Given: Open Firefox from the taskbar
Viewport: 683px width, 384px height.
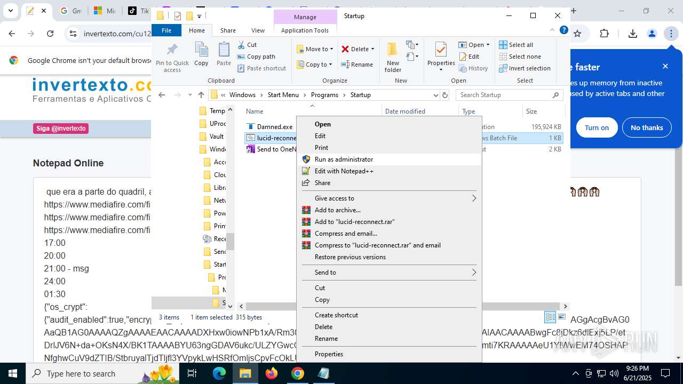Looking at the screenshot, I should pyautogui.click(x=272, y=373).
